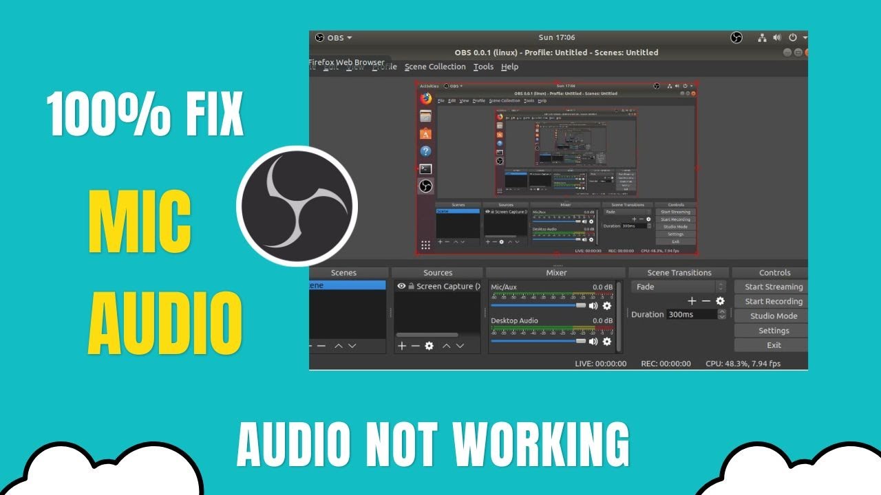Open source properties via the Sources gear icon
The image size is (881, 495).
[x=429, y=346]
